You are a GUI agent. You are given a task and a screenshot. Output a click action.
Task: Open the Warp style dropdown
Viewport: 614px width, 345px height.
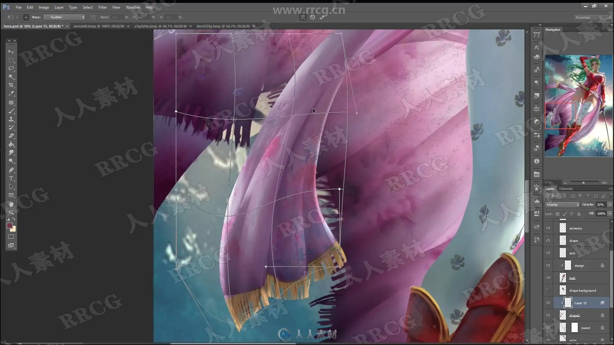[64, 17]
